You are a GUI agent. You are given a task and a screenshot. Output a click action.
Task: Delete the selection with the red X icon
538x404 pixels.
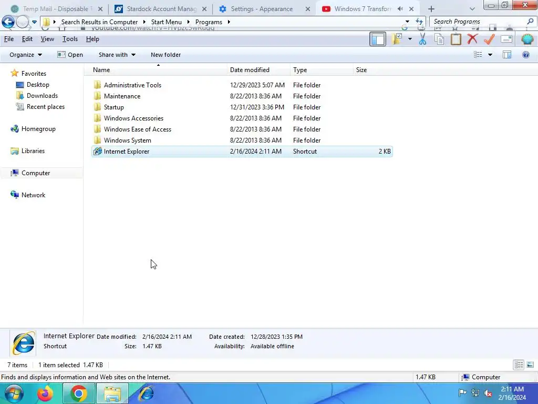tap(472, 39)
